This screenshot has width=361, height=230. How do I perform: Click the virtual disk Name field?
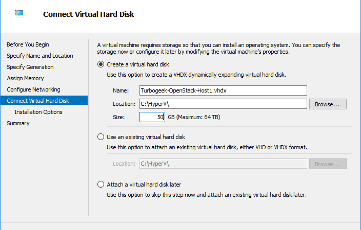click(x=223, y=90)
